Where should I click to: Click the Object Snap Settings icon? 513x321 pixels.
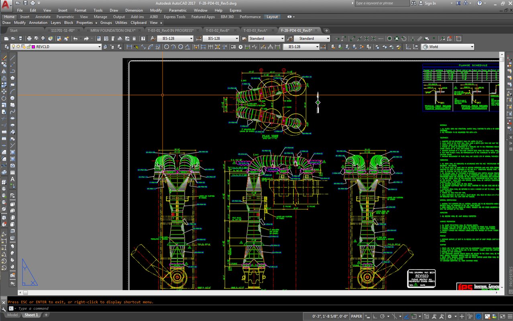pyautogui.click(x=459, y=39)
